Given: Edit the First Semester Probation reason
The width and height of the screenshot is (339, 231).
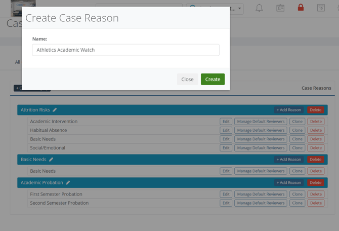Looking at the screenshot, I should pyautogui.click(x=226, y=194).
